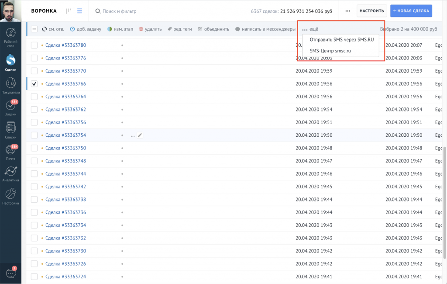Screen dimensions: 447x284
Task: Choose SMS-Центр smsc.ru menu item
Action: tap(330, 51)
